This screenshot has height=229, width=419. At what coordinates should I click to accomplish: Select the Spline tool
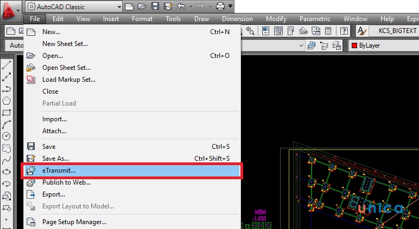(7, 160)
